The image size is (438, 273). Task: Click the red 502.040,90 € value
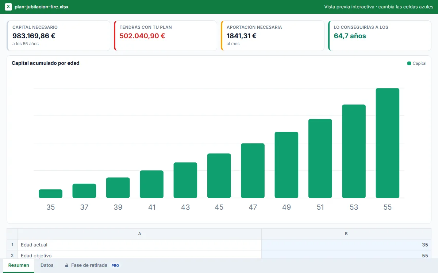142,36
